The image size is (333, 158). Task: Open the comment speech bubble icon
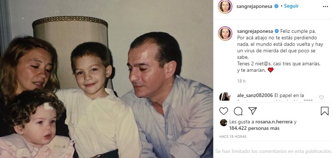click(x=238, y=111)
